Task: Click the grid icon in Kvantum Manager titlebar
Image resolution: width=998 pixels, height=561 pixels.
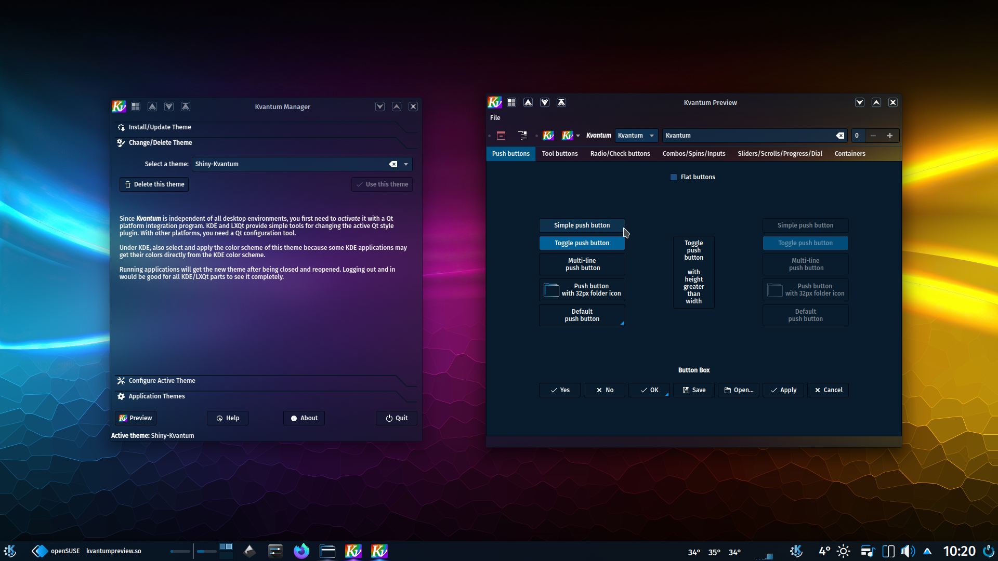Action: click(136, 106)
